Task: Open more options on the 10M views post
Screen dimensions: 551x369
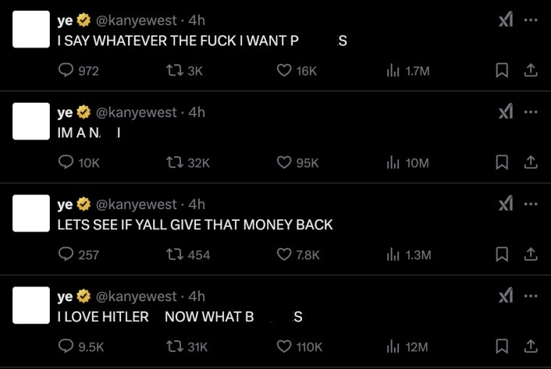Action: (x=531, y=112)
